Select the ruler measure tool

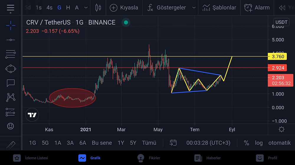pos(11,145)
